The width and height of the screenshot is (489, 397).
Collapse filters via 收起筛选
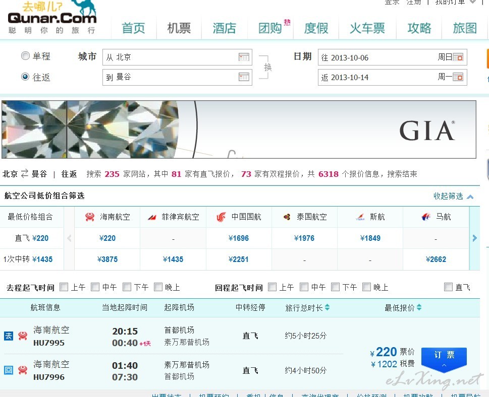pyautogui.click(x=454, y=196)
